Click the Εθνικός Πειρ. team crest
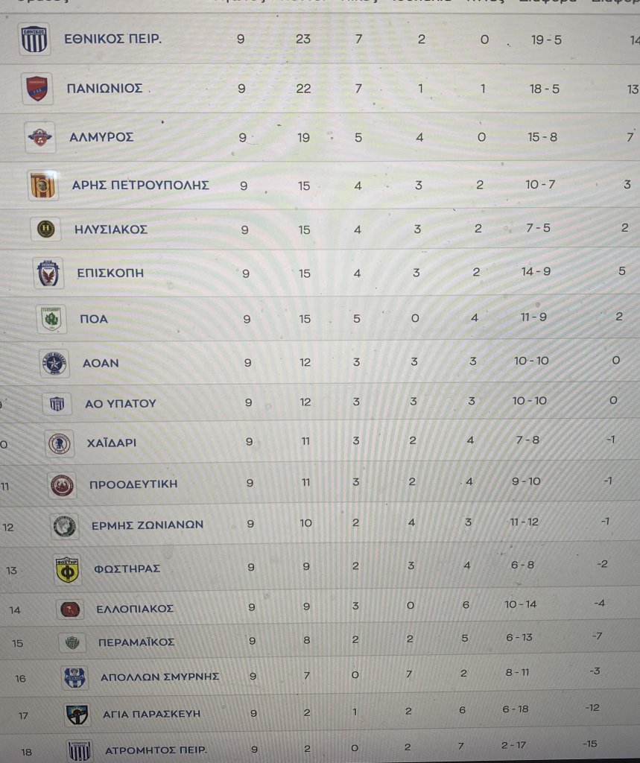 point(34,39)
